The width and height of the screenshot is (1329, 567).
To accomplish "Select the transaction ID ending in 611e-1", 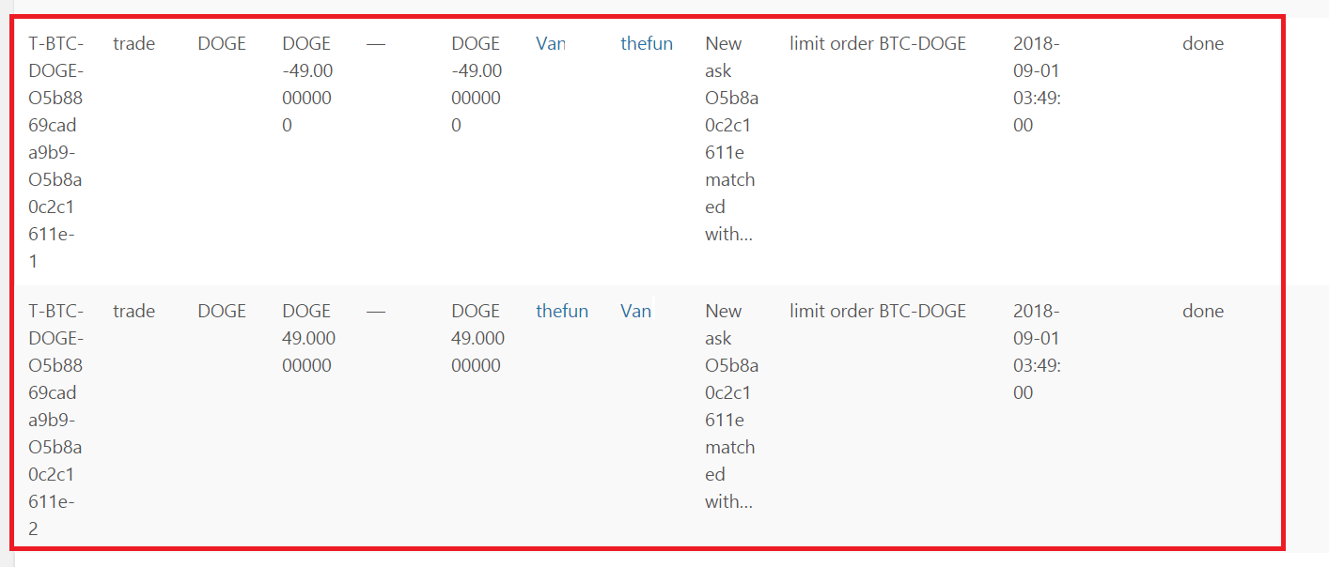I will tap(55, 152).
